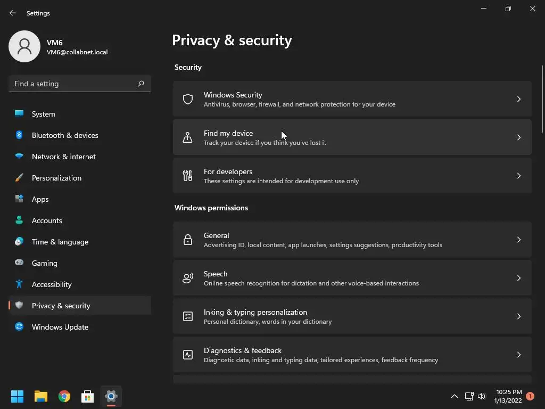Expand Windows Security with its chevron
The image size is (545, 409).
[x=519, y=99]
